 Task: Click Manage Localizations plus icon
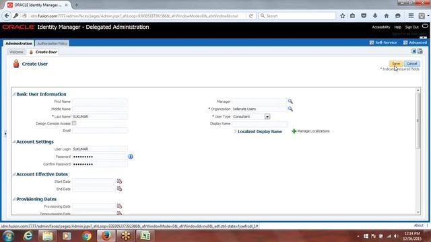[x=294, y=131]
